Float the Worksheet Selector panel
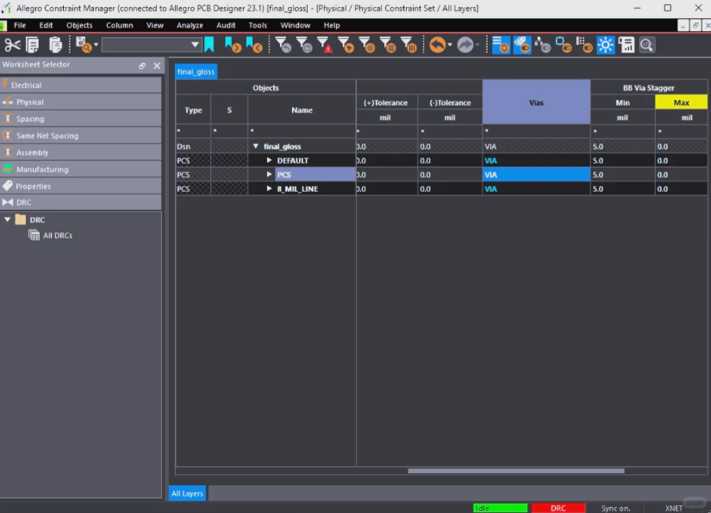The height and width of the screenshot is (513, 711). coord(142,65)
